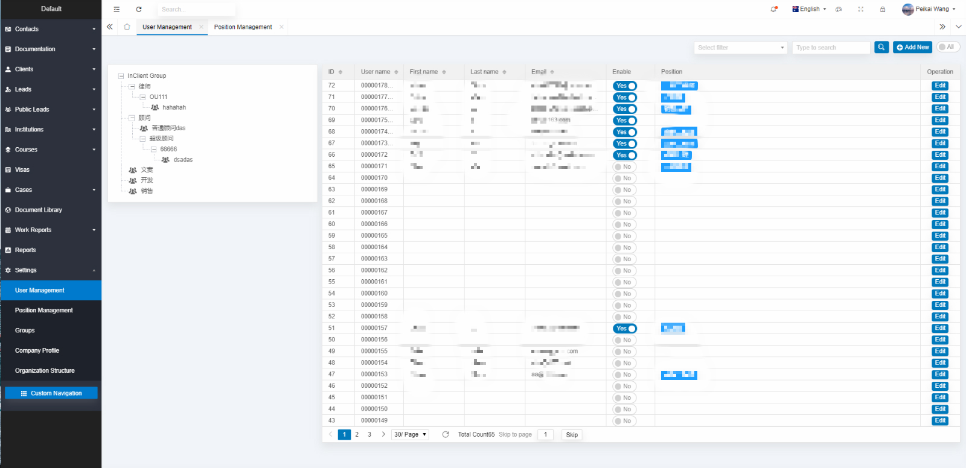Click the Peikai Wang avatar
The image size is (966, 468).
pyautogui.click(x=907, y=9)
